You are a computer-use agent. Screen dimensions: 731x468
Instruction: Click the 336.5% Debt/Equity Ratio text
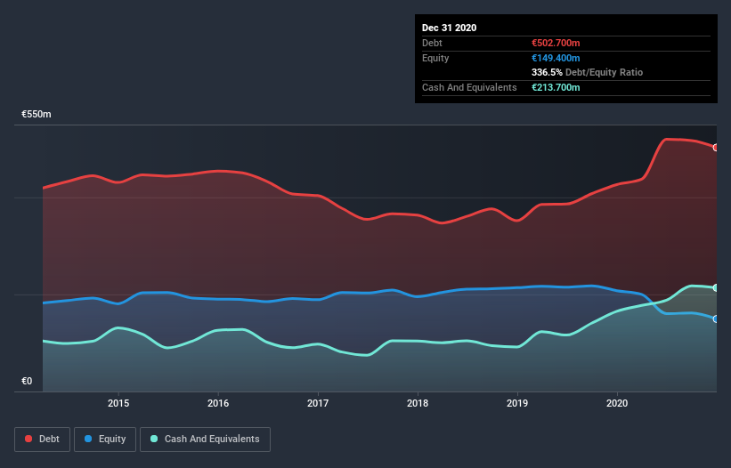(587, 73)
